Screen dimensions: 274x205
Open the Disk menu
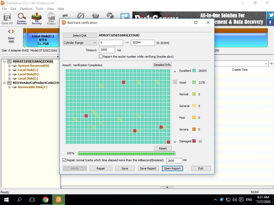pyautogui.click(x=13, y=9)
